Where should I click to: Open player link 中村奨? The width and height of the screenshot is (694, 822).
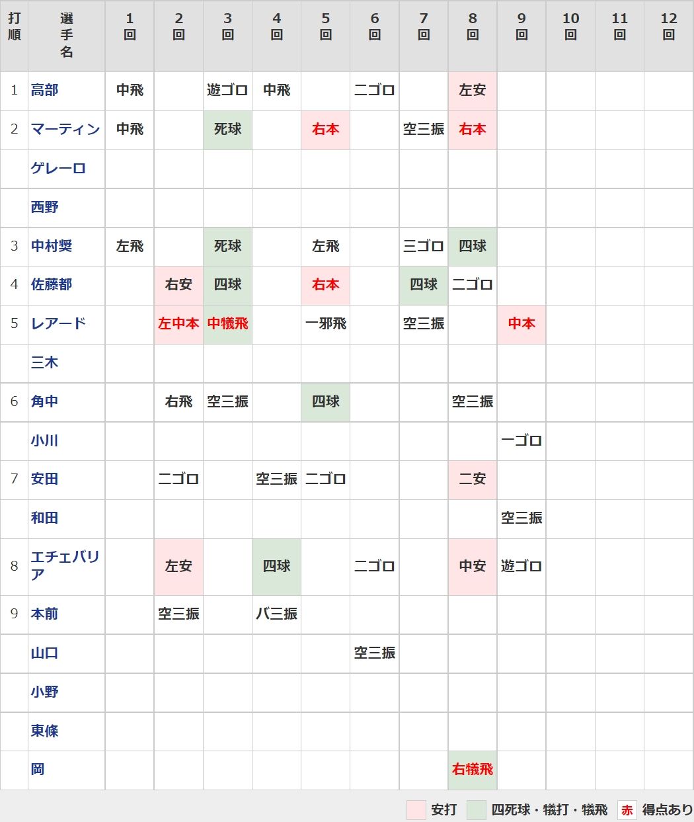pos(52,246)
